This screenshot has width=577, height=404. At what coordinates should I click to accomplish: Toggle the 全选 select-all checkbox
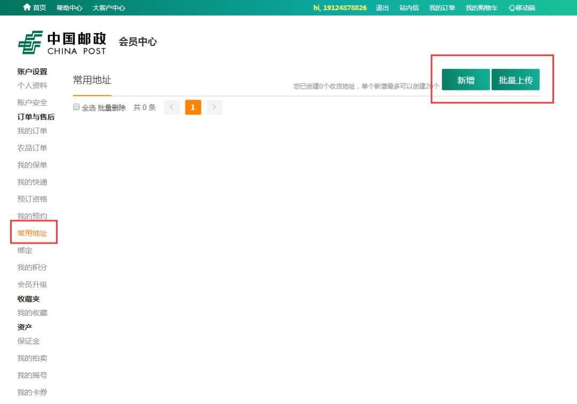76,107
